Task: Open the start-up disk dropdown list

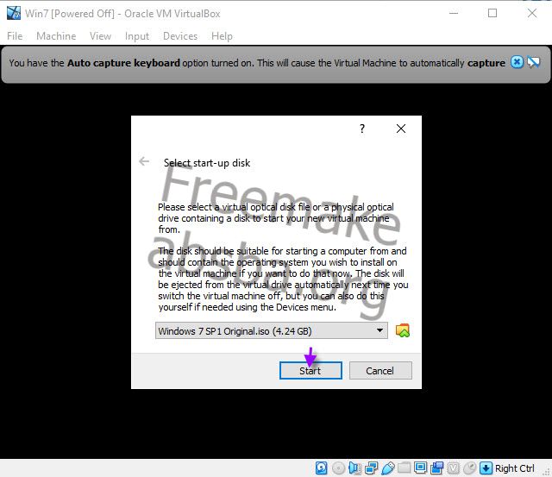Action: coord(272,330)
